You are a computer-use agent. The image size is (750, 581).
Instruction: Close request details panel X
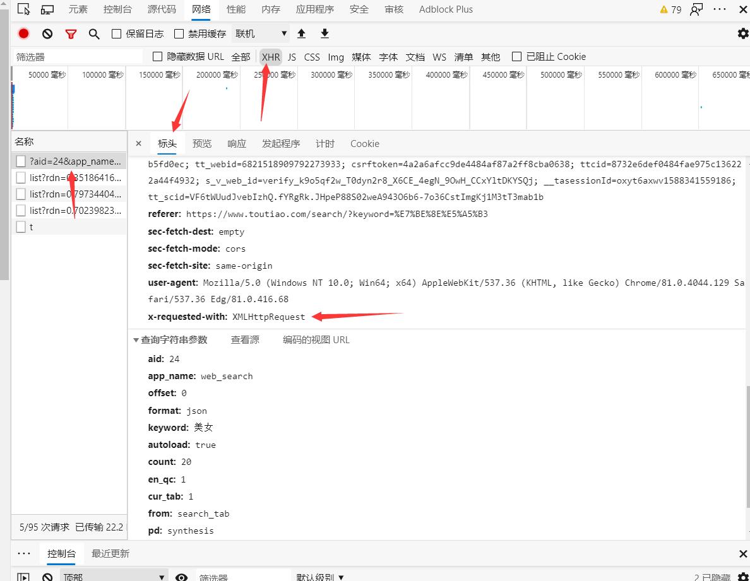[138, 143]
